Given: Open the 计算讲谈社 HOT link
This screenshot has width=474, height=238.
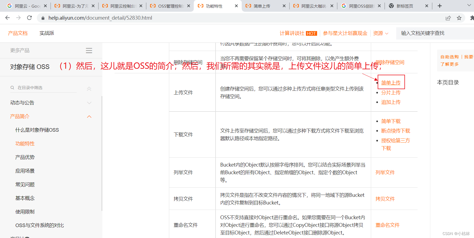Looking at the screenshot, I should (x=298, y=33).
